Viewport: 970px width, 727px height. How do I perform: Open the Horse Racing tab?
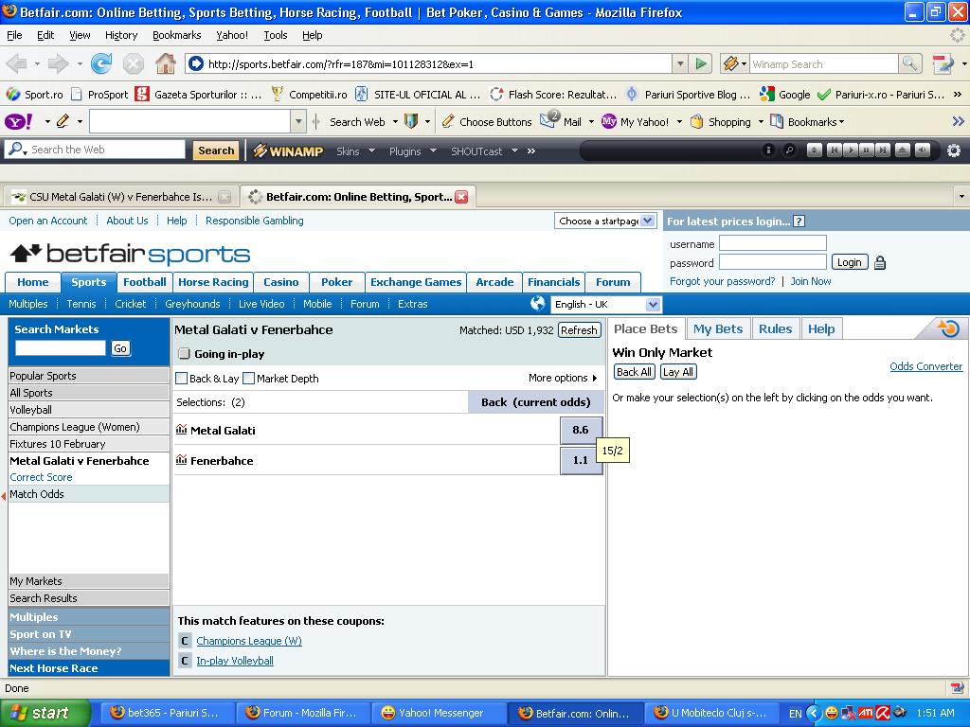(x=213, y=282)
